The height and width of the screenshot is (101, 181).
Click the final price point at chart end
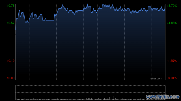click(165, 5)
